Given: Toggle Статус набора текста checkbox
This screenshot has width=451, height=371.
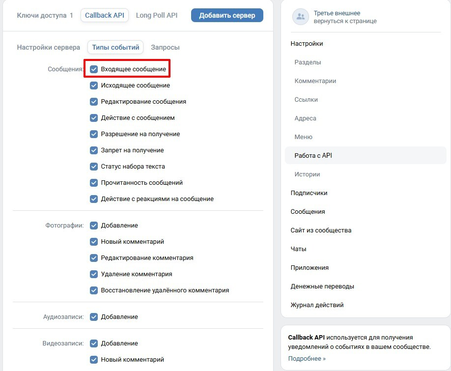Looking at the screenshot, I should click(94, 167).
